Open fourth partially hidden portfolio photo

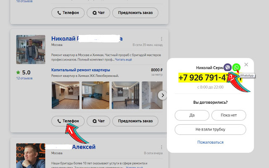[152, 95]
